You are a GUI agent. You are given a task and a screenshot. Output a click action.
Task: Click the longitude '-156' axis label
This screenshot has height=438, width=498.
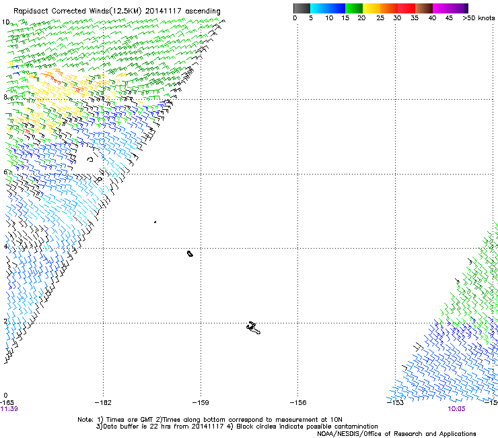coord(298,403)
